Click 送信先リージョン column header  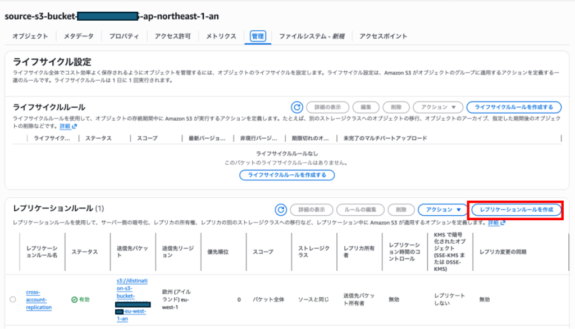click(x=178, y=252)
